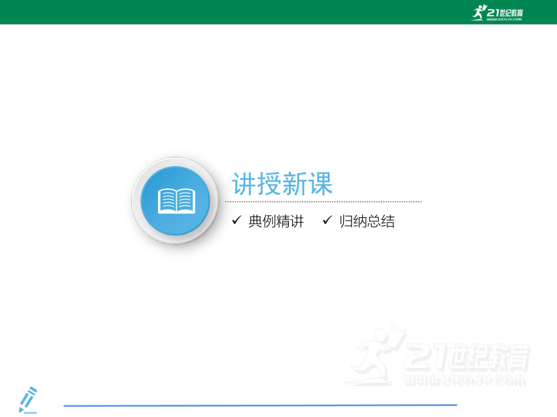Click the checkmark before 典例精讲
This screenshot has height=417, width=557.
236,220
